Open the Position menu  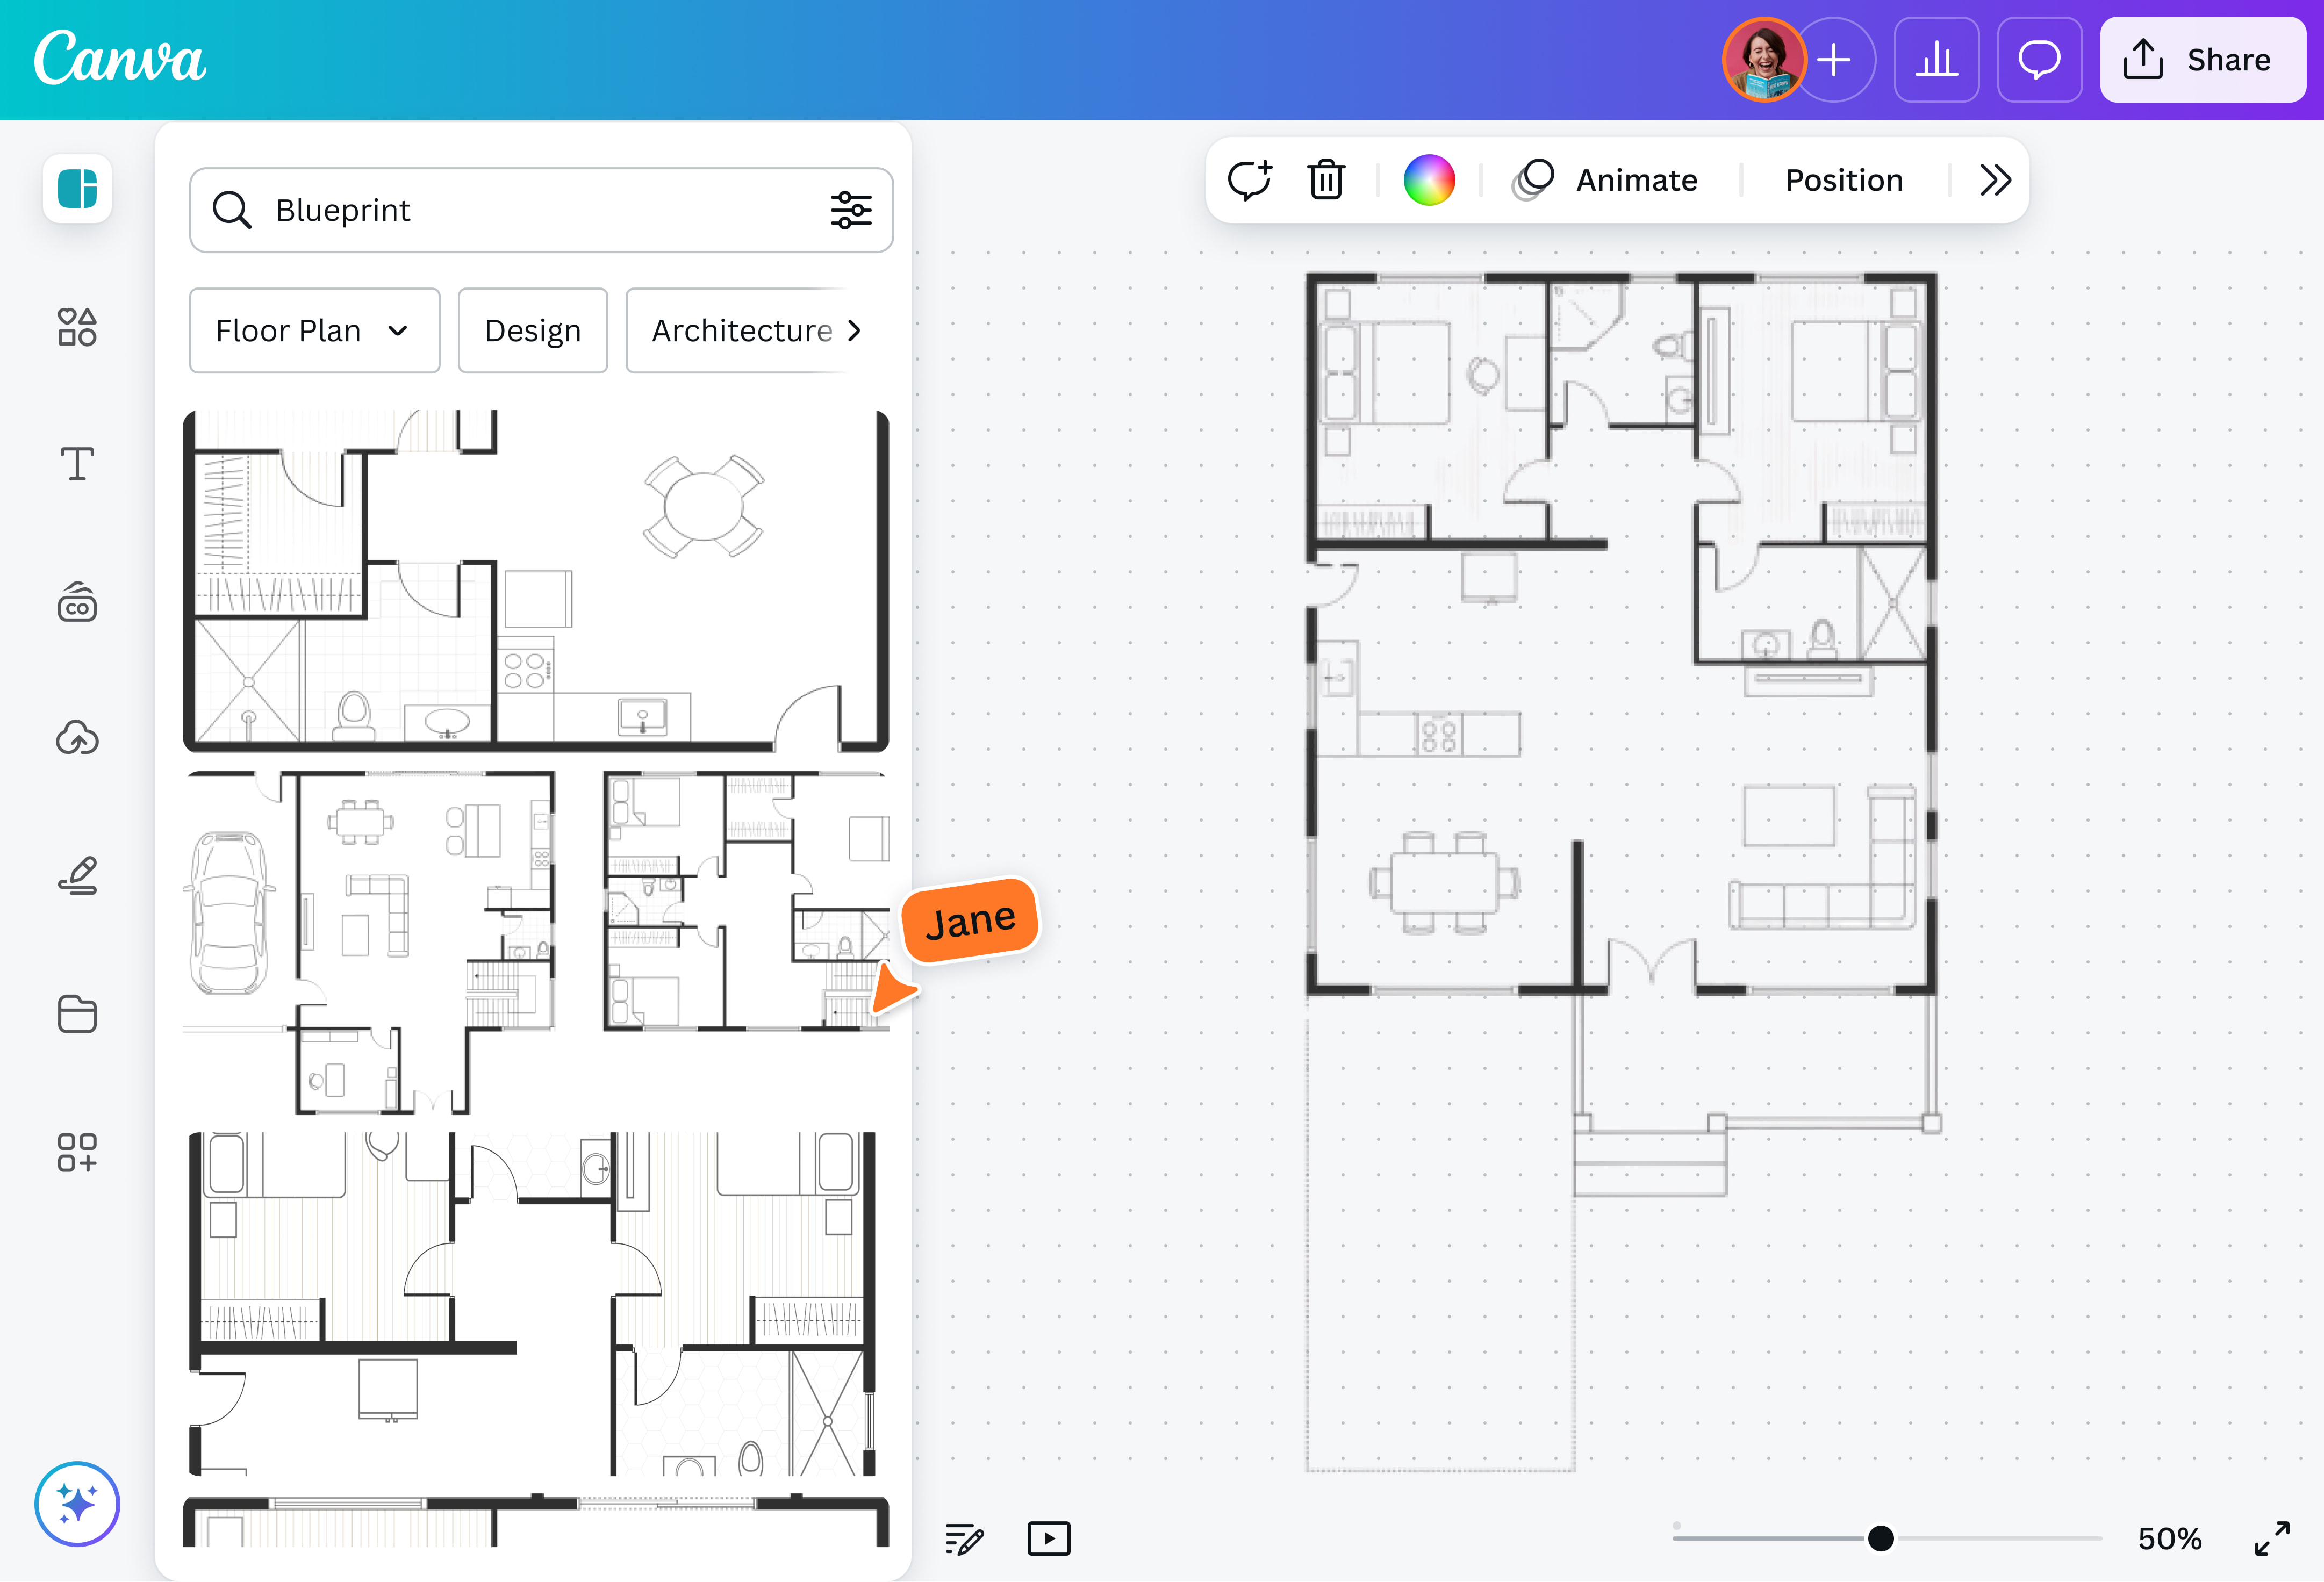tap(1844, 180)
